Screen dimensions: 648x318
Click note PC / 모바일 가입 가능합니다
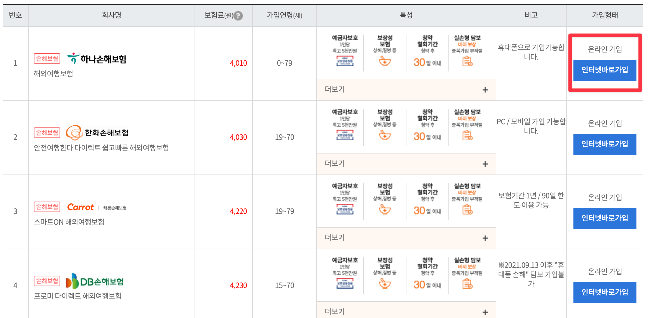click(531, 126)
